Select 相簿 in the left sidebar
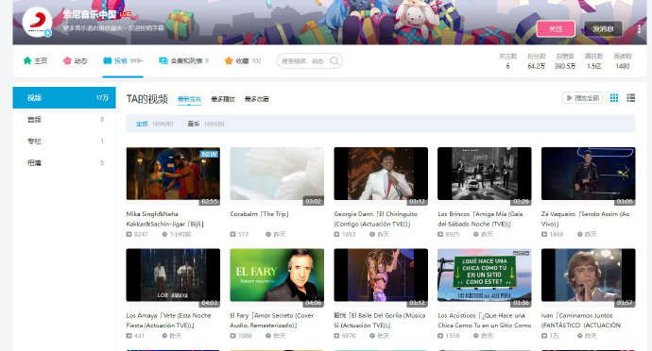The height and width of the screenshot is (351, 652). pos(64,163)
